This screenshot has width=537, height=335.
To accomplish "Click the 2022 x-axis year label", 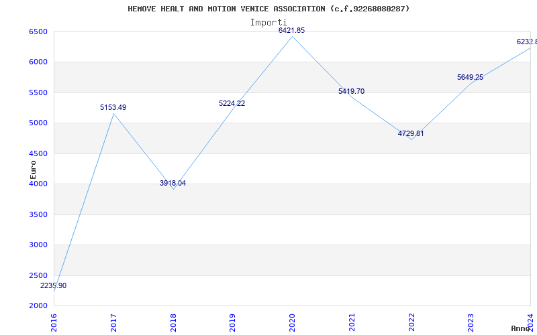I will coord(411,323).
